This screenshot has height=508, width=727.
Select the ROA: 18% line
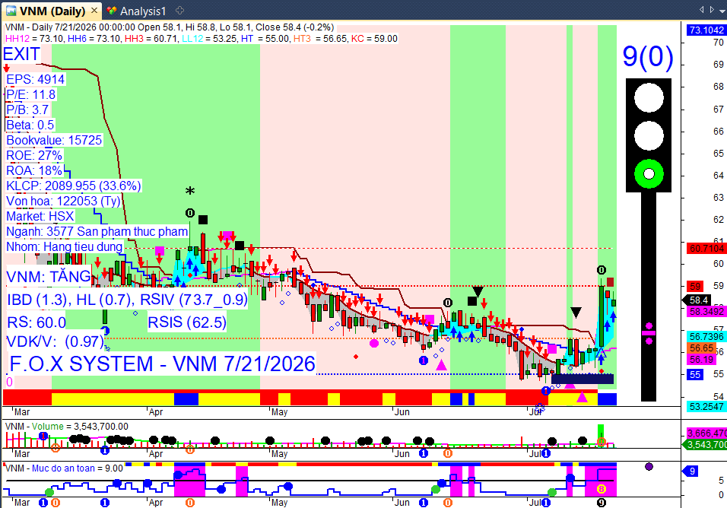34,170
